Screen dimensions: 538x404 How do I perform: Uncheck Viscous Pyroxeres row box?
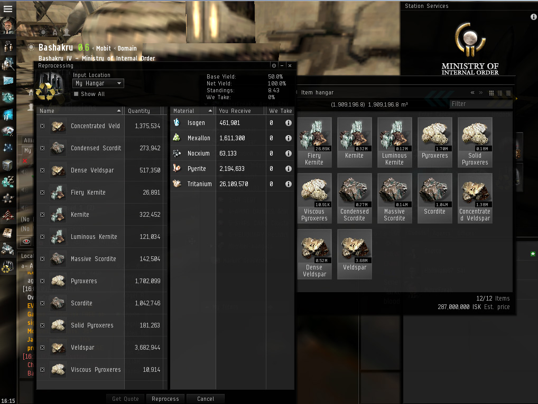pos(42,370)
